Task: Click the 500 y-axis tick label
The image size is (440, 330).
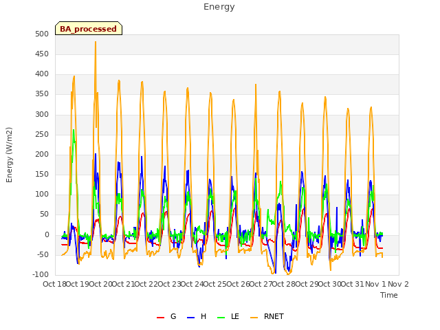Action: coord(42,34)
